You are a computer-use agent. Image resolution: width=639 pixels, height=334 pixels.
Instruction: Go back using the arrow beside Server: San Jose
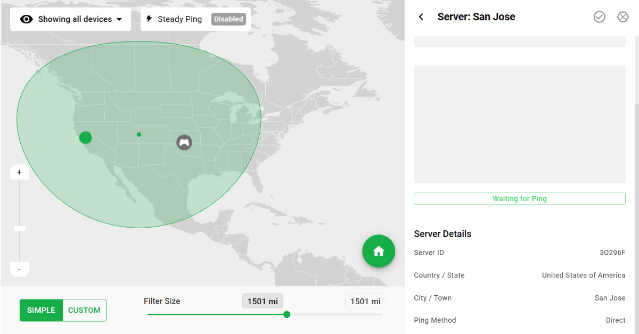pos(421,17)
